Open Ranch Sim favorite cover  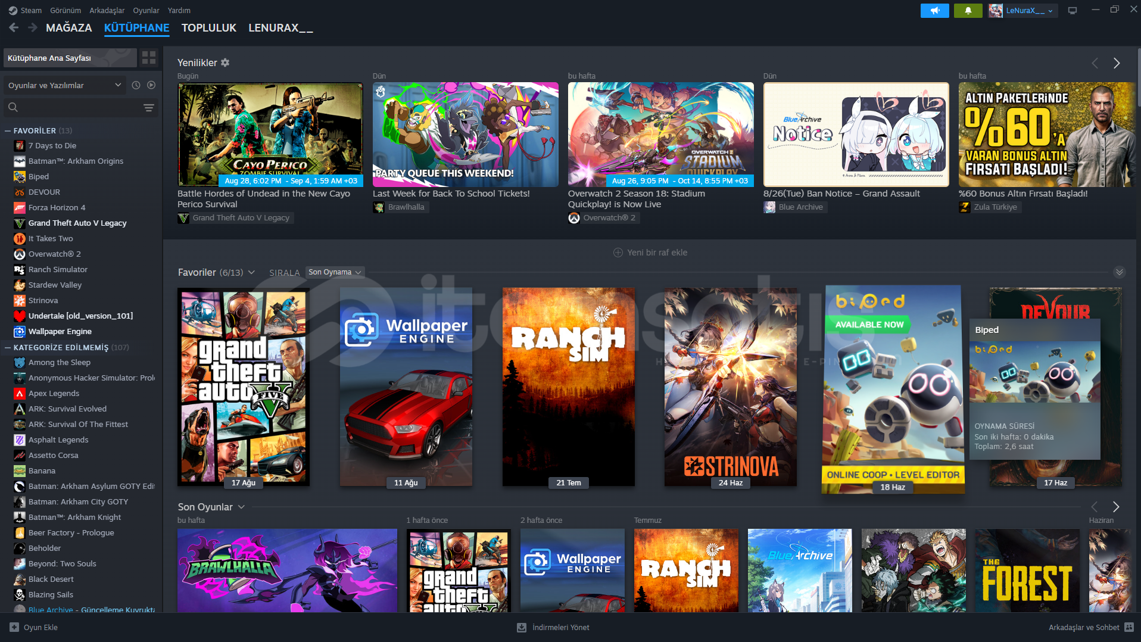point(569,387)
